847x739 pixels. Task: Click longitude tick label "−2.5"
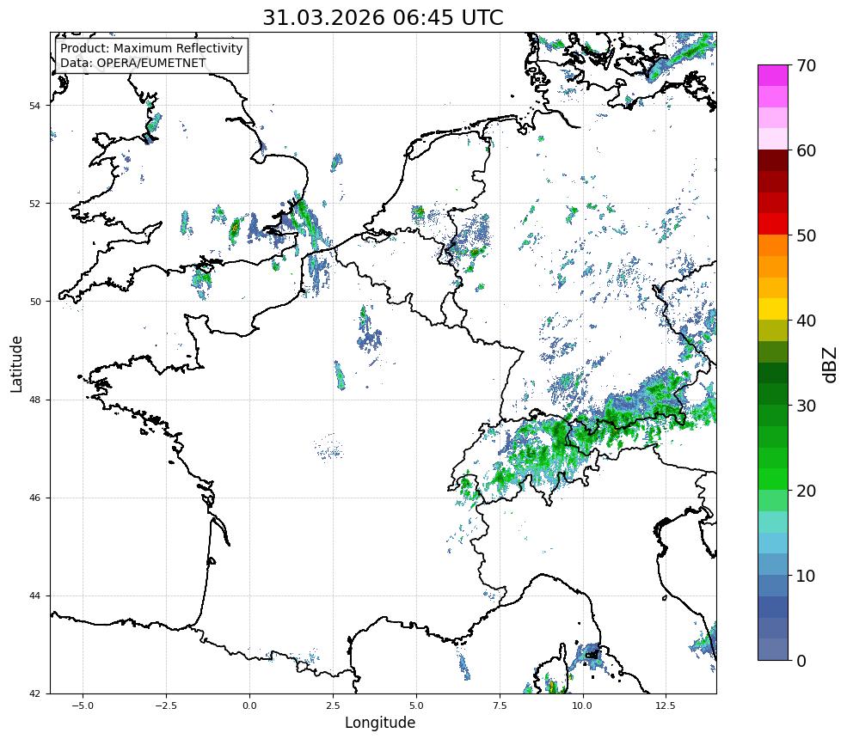pos(166,705)
